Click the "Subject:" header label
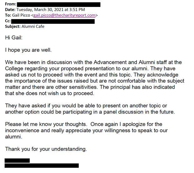194x173 pixels. coord(13,27)
